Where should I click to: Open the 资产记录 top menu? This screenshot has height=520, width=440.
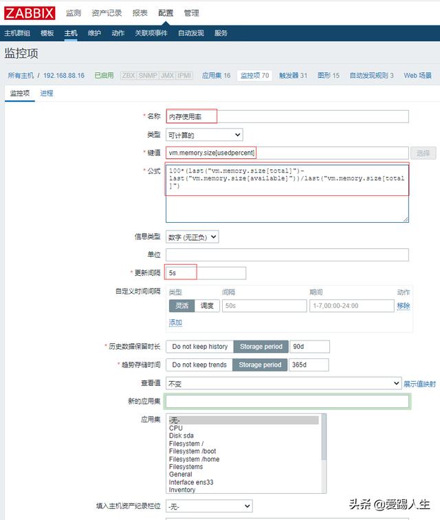107,13
